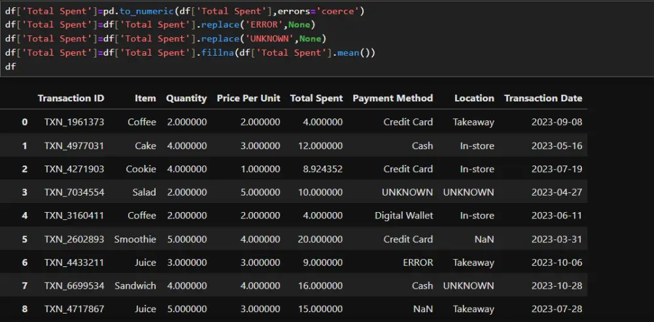Select cell TXN_4977031

(x=75, y=145)
